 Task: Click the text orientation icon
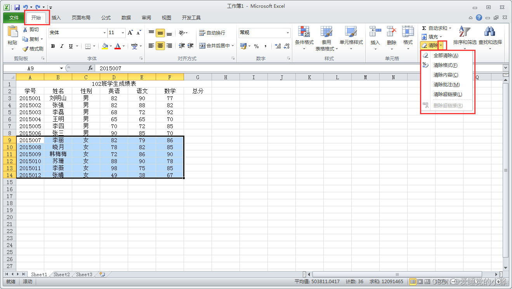pyautogui.click(x=182, y=33)
